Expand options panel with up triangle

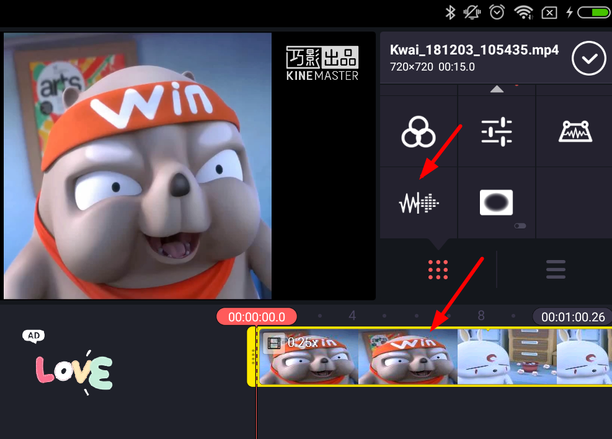[497, 89]
